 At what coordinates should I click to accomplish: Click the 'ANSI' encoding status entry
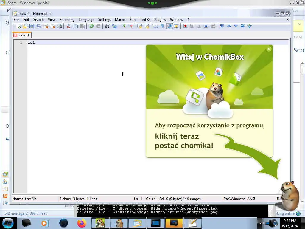click(x=251, y=199)
